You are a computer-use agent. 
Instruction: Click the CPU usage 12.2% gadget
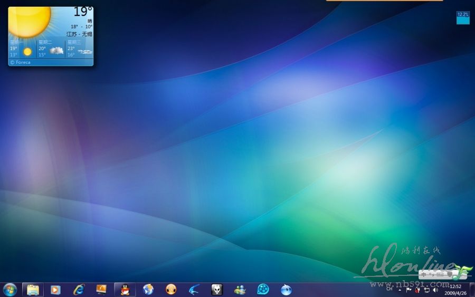click(x=463, y=17)
